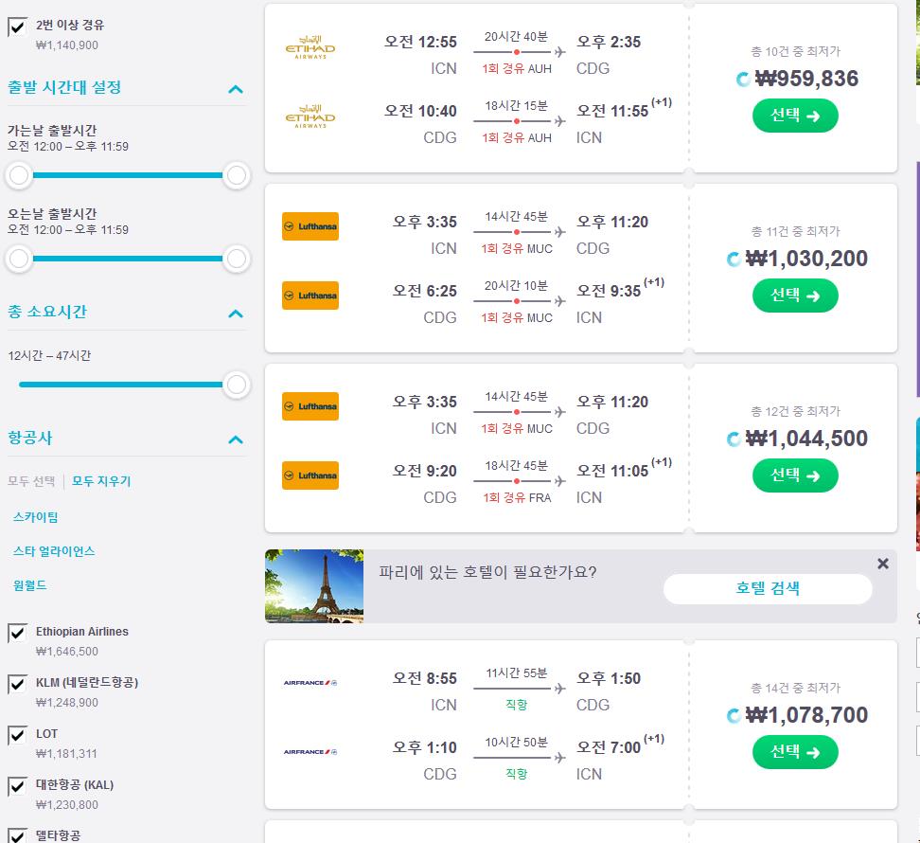The height and width of the screenshot is (843, 920).
Task: Click Air France logo on 1:10 return flight
Action: (x=310, y=751)
